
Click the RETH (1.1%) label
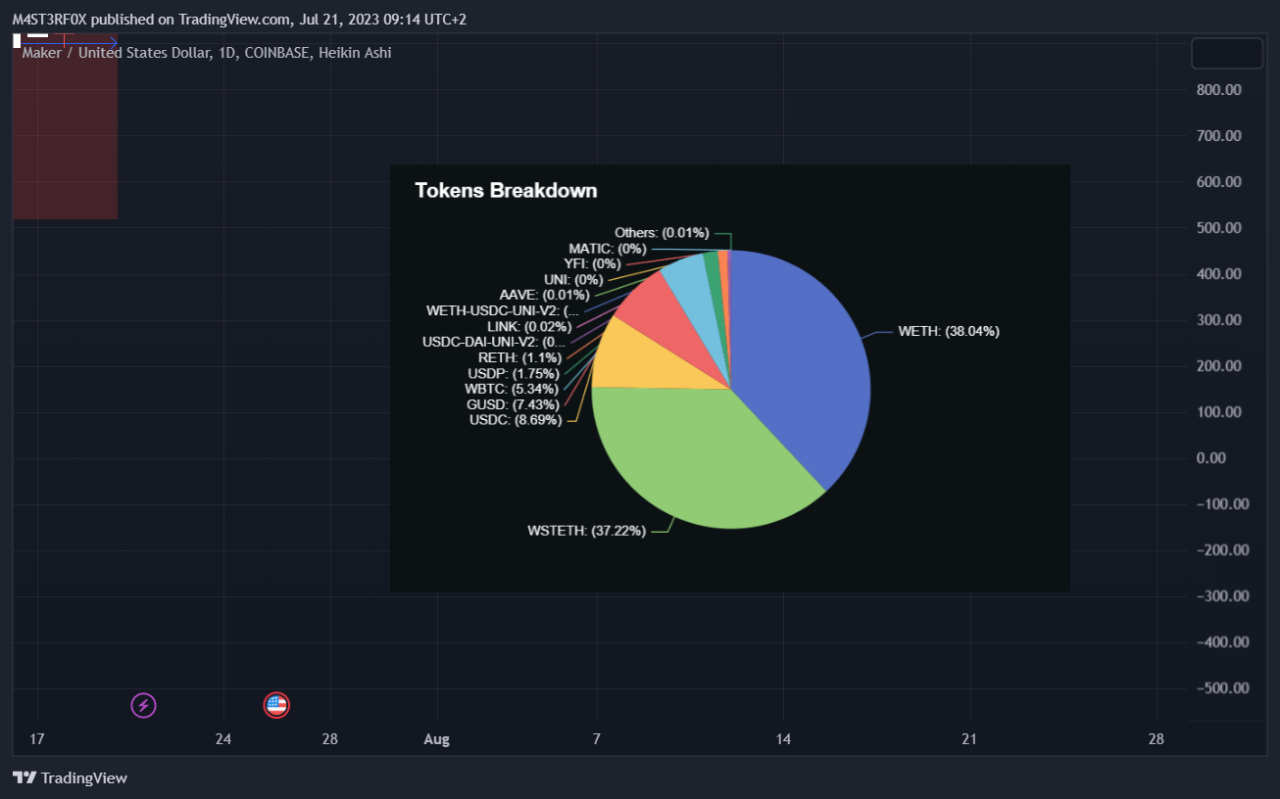coord(519,357)
